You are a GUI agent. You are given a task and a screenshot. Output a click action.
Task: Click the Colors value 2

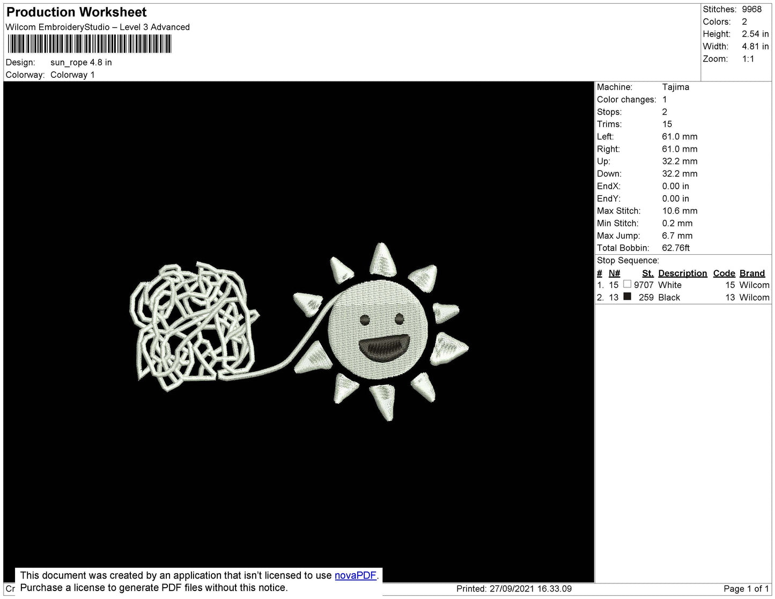click(744, 21)
